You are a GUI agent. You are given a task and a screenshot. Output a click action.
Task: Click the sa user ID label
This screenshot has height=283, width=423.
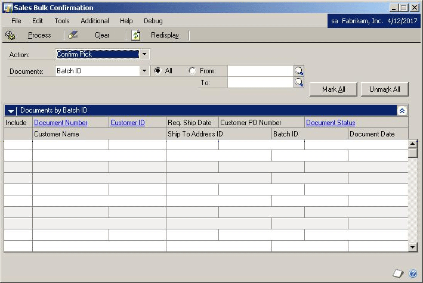[x=335, y=21]
